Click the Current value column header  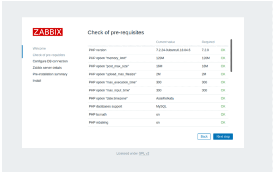165,42
